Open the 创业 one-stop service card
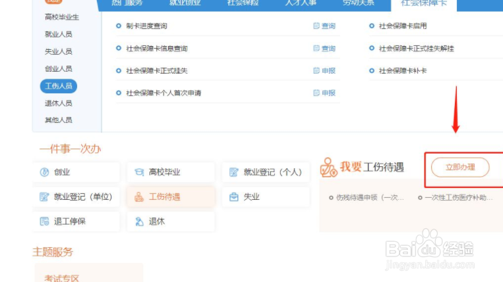The image size is (503, 282). pyautogui.click(x=76, y=172)
